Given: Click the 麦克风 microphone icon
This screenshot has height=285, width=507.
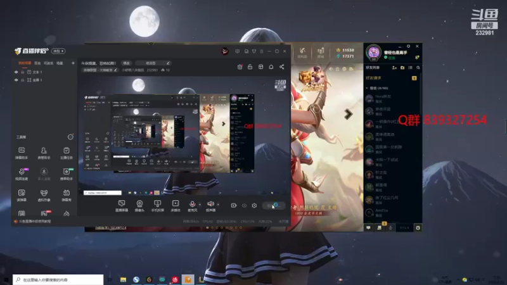Looking at the screenshot, I should pyautogui.click(x=192, y=204).
